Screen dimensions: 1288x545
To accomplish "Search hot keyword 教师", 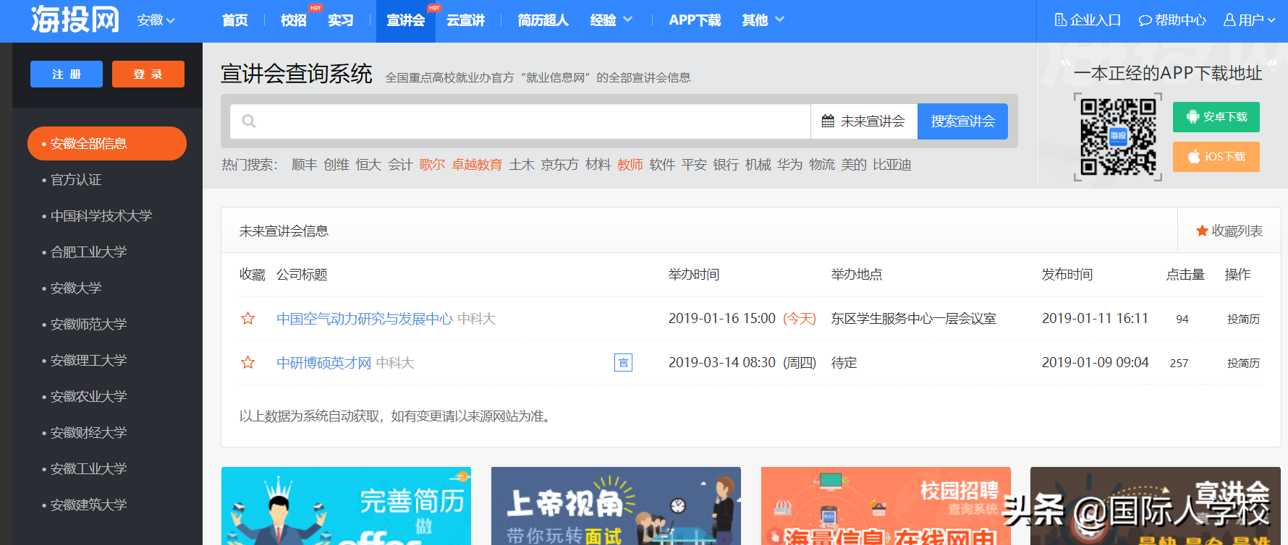I will click(x=630, y=165).
